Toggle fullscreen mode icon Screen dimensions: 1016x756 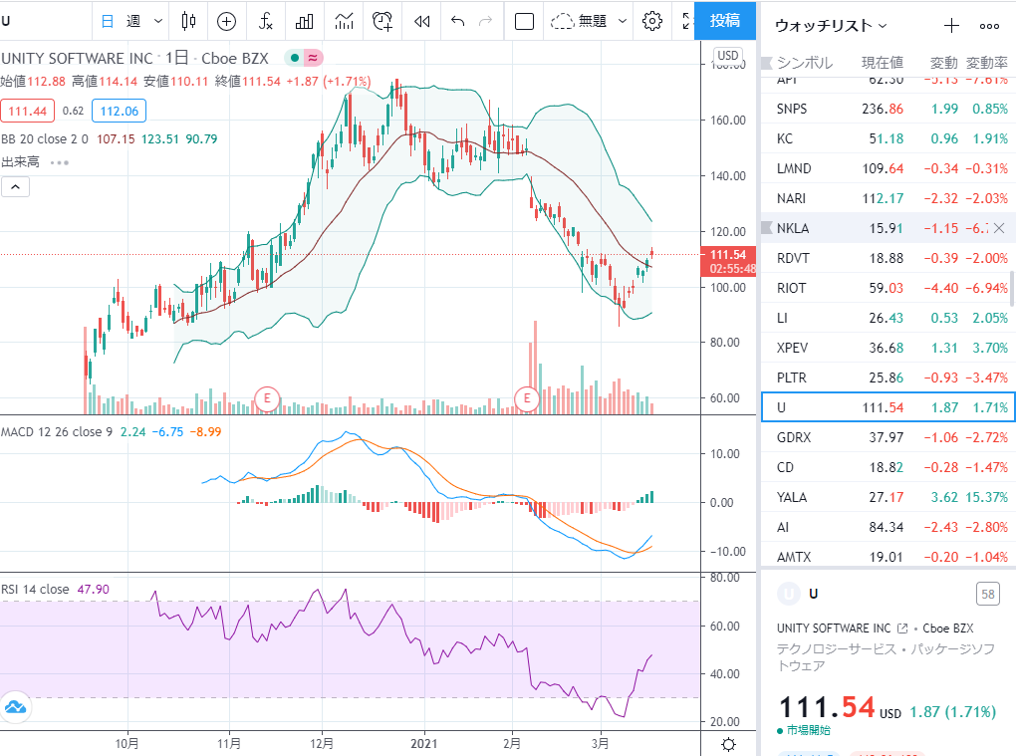point(687,21)
